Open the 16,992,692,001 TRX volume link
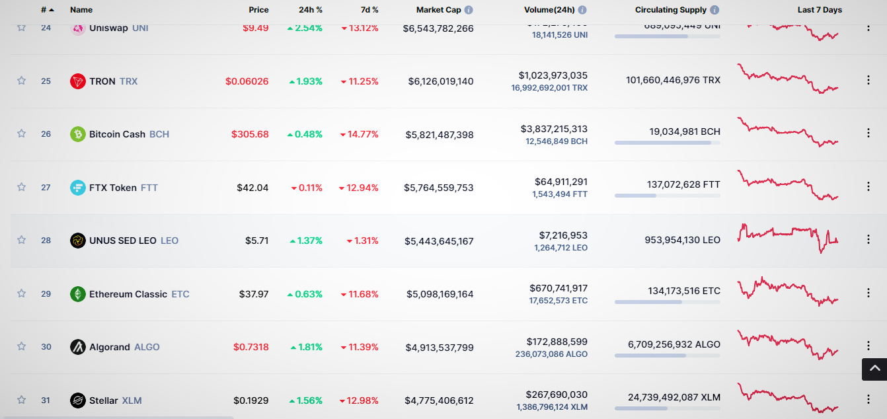The width and height of the screenshot is (887, 419). (x=549, y=88)
